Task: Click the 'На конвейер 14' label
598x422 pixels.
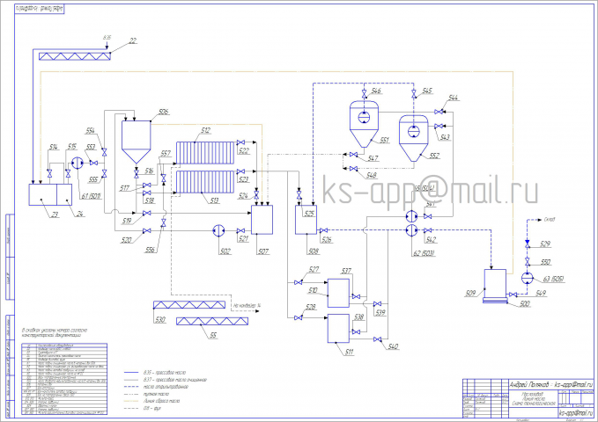Action: [247, 305]
